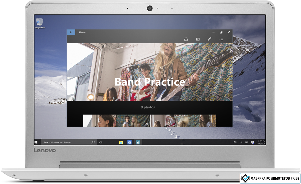Open the network Wi-Fi tray icon
The width and height of the screenshot is (301, 184).
click(241, 142)
